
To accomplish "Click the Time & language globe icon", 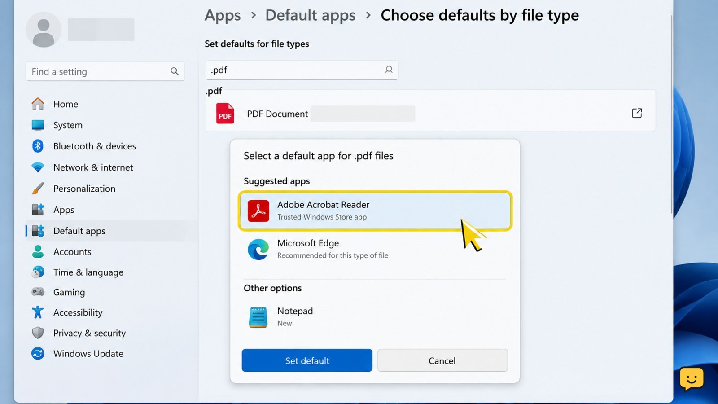I will [x=38, y=272].
